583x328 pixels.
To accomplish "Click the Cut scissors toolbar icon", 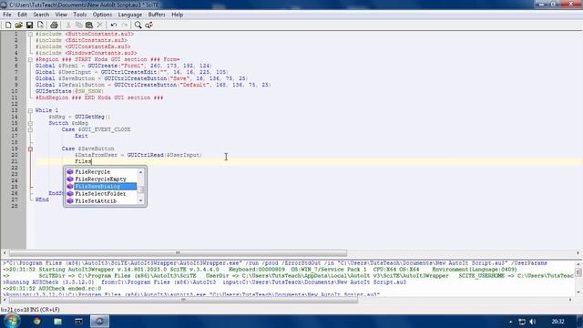I will coord(68,25).
